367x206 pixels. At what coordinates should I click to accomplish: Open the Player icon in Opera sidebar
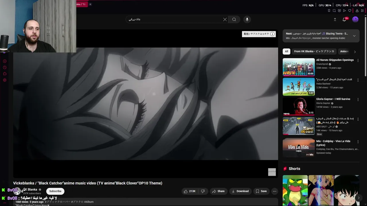(x=5, y=61)
